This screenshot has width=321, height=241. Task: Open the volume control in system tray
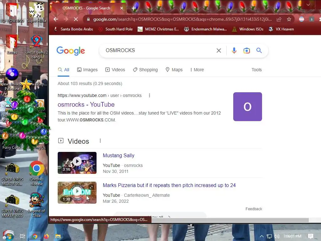[277, 236]
